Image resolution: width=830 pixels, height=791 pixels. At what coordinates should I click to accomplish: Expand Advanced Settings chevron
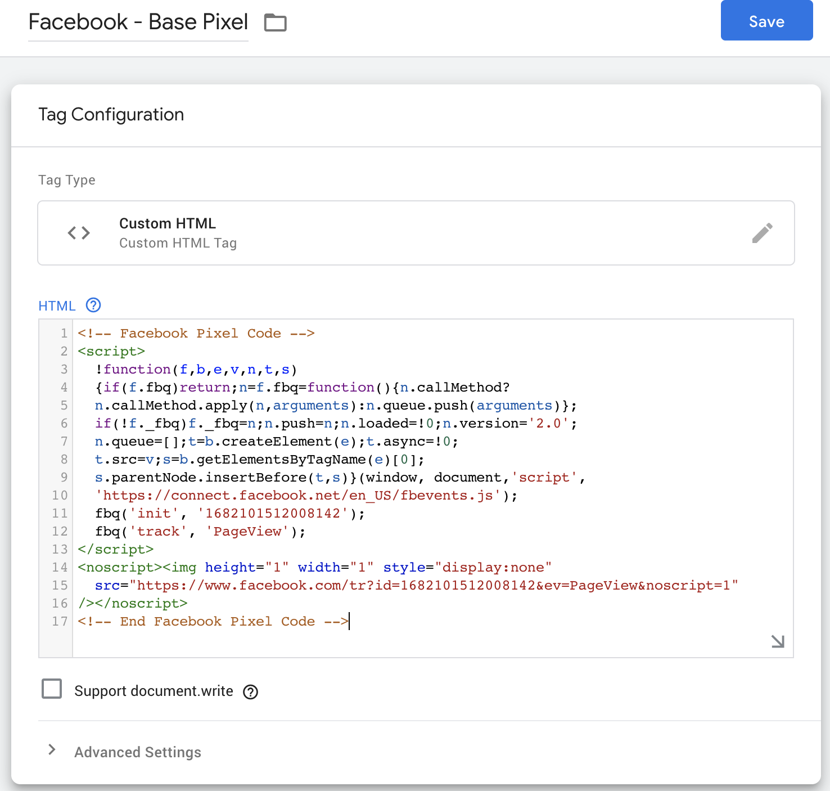(x=52, y=749)
